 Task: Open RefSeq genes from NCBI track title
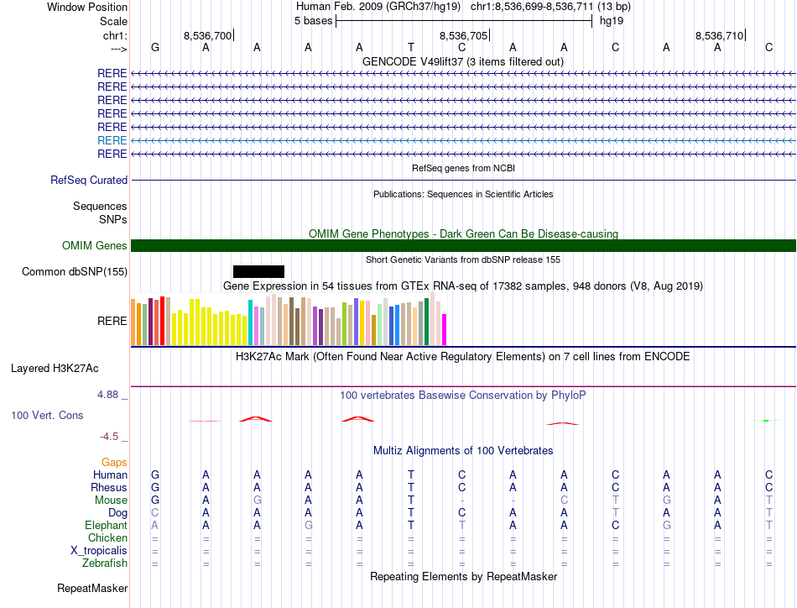tap(463, 168)
